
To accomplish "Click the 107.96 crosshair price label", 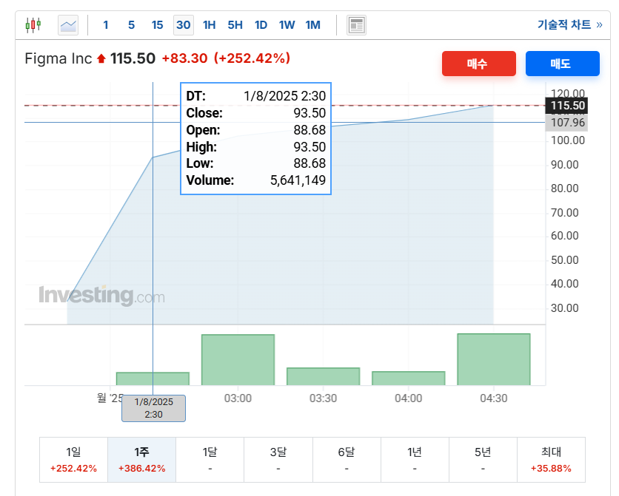I will click(x=566, y=123).
